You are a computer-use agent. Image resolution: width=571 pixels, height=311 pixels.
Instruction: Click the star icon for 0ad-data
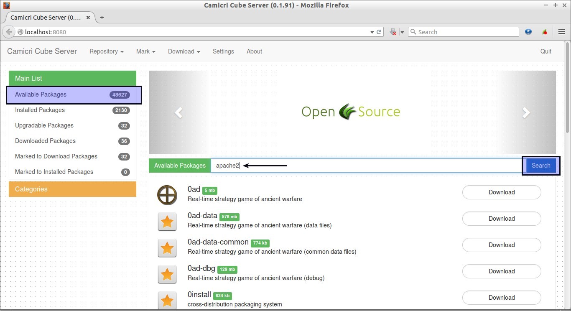[x=167, y=222]
